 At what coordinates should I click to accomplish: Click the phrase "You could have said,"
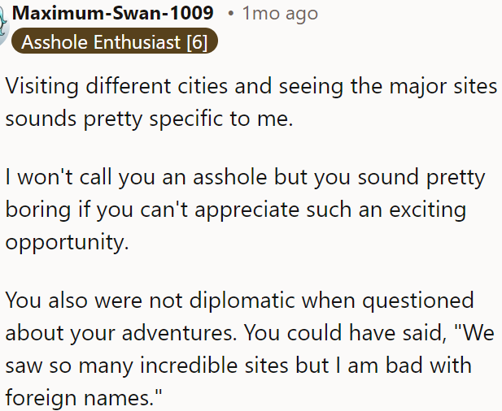[x=325, y=334]
